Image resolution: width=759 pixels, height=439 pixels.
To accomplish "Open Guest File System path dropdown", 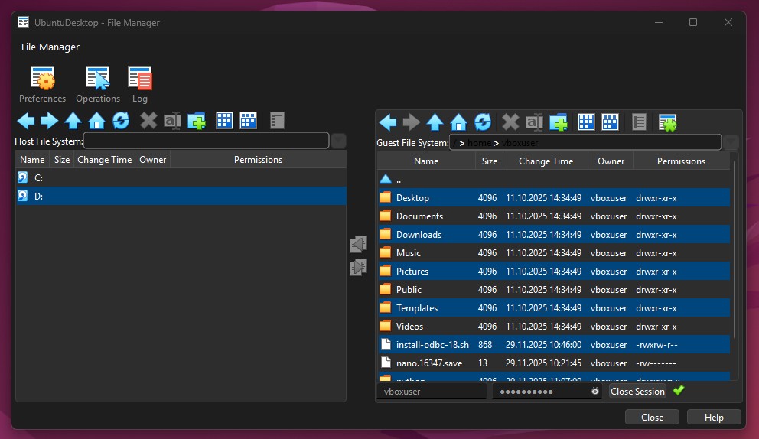I will coord(731,142).
